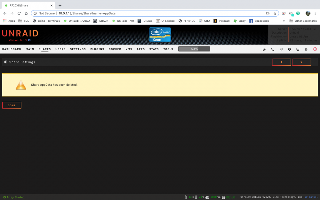Open the TOOLS tab
The width and height of the screenshot is (320, 200).
(168, 49)
